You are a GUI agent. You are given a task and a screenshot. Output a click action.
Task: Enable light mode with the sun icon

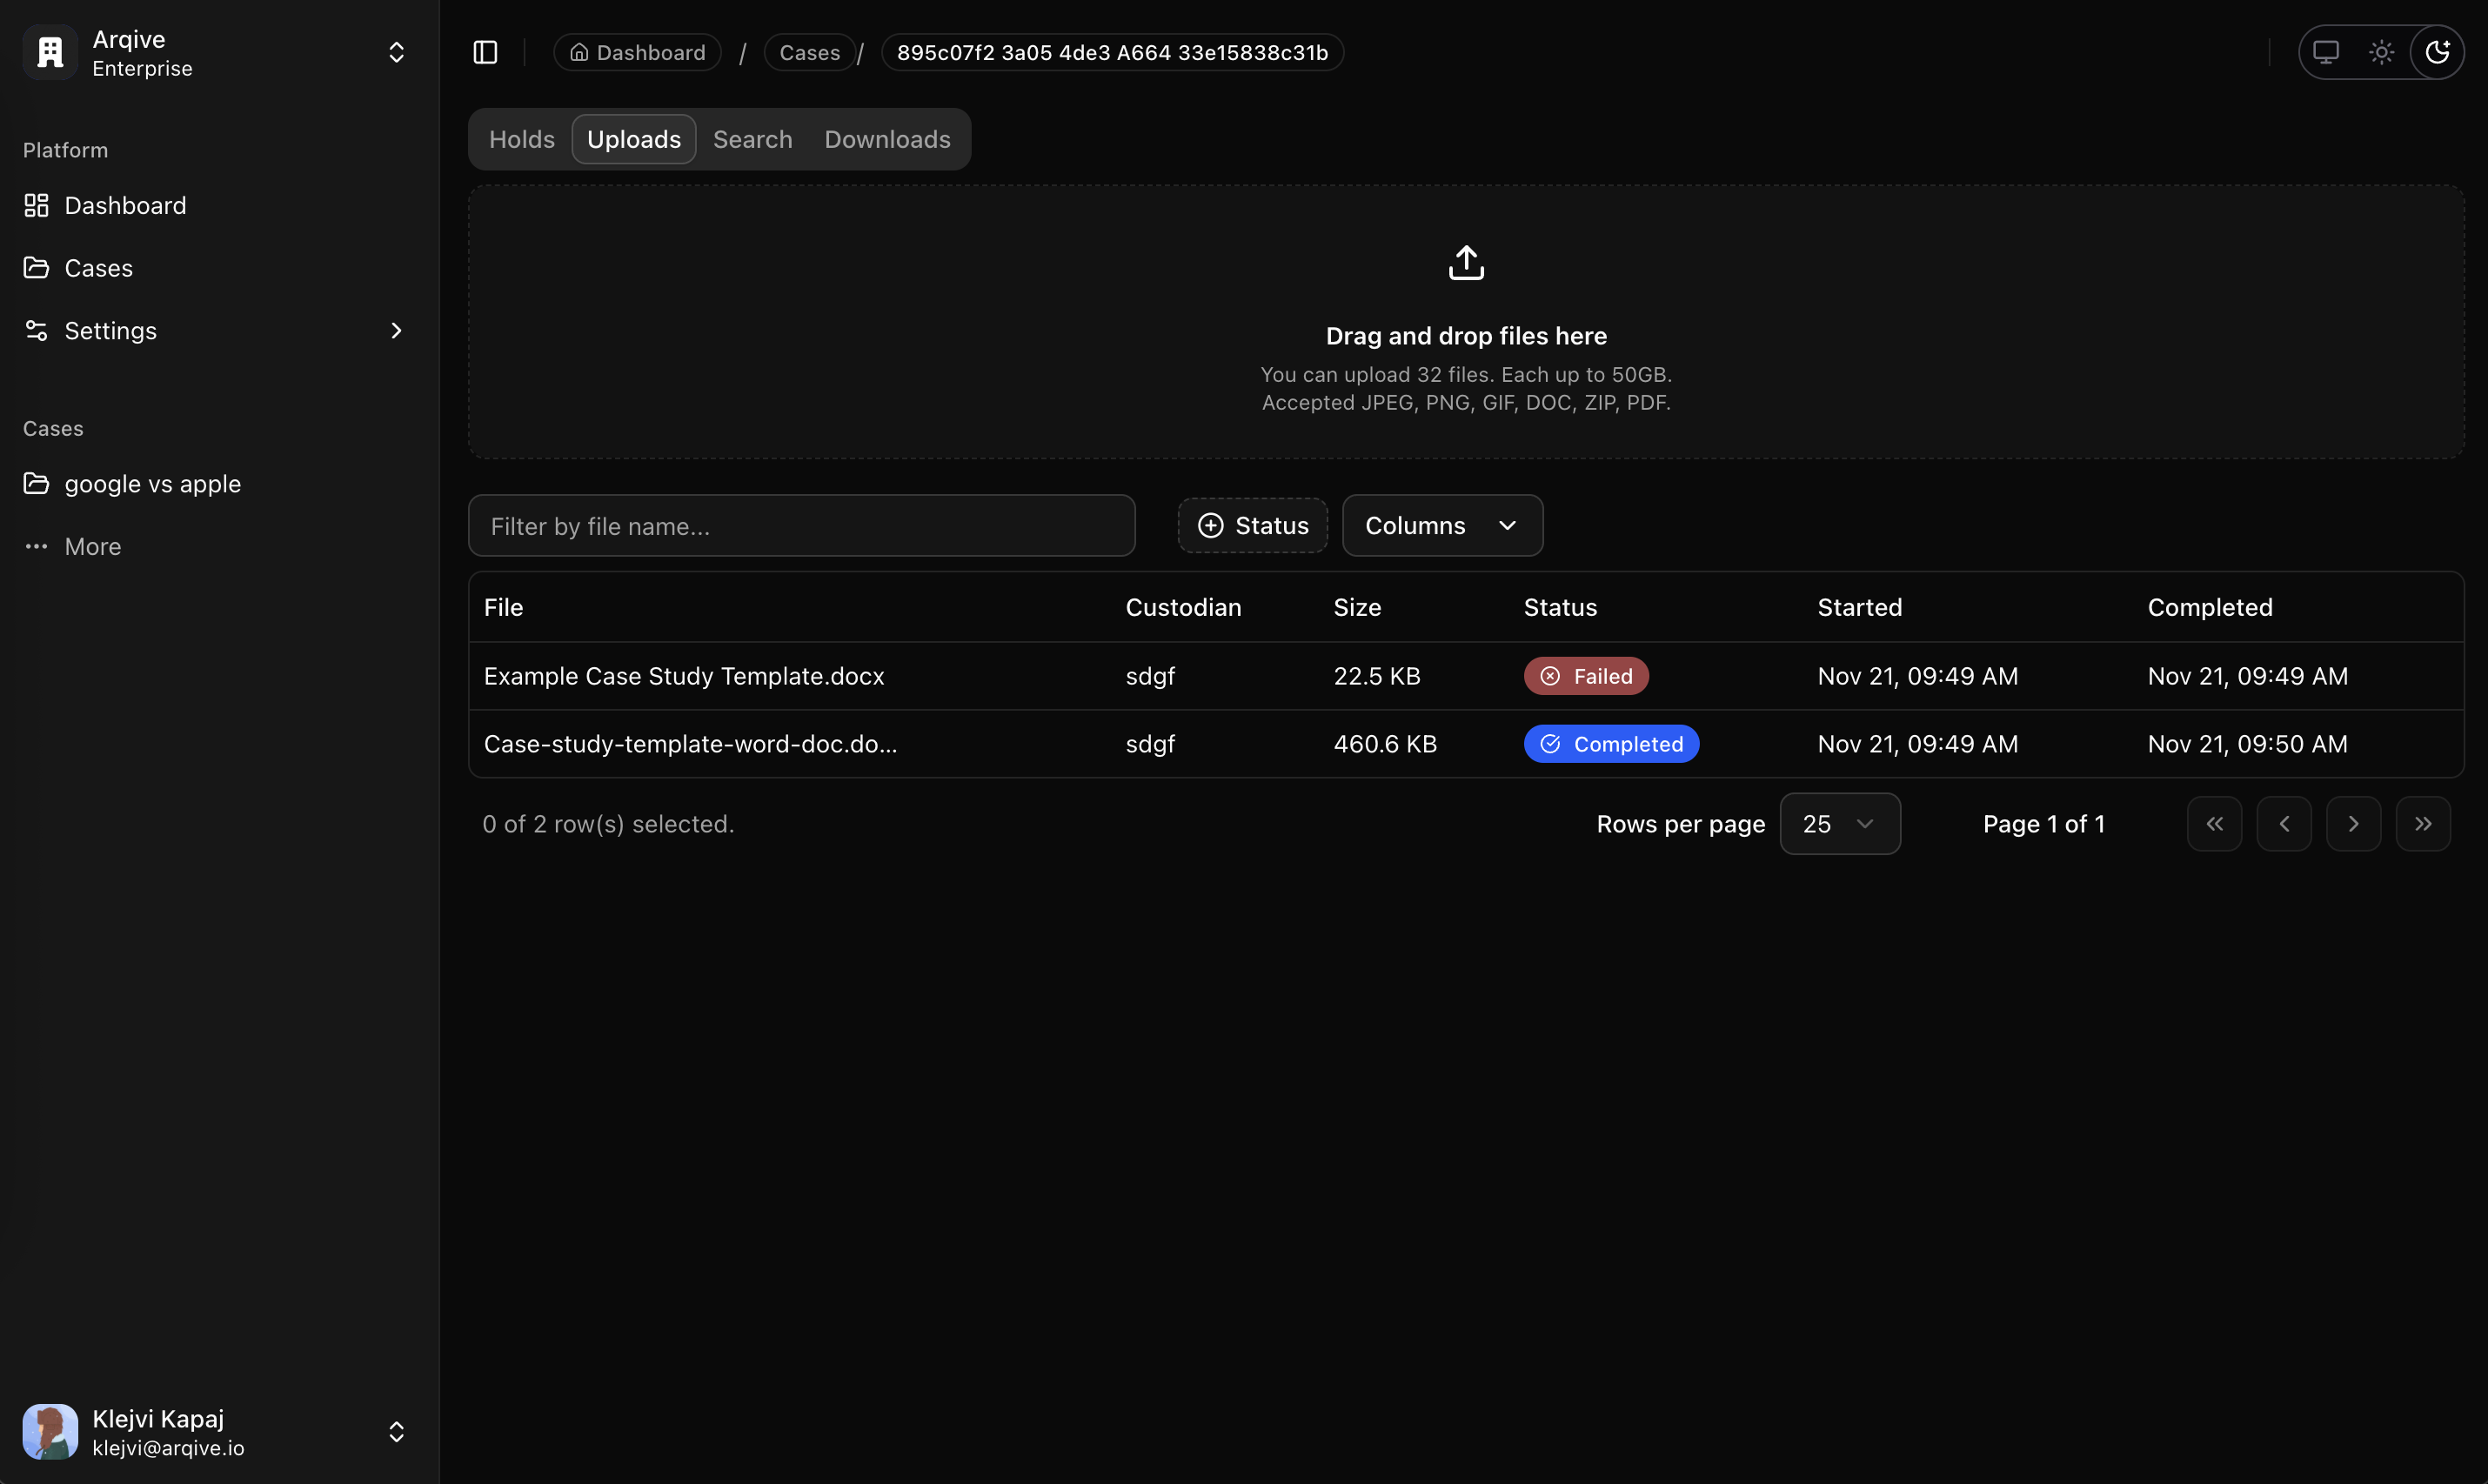[x=2382, y=51]
